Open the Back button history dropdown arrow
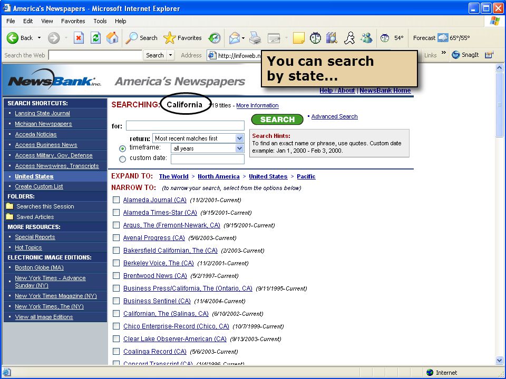The height and width of the screenshot is (379, 506). pyautogui.click(x=39, y=38)
